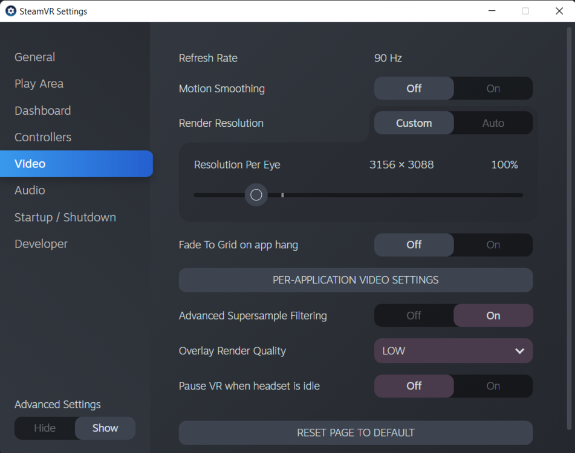Maximize the SteamVR Settings window
The height and width of the screenshot is (453, 575).
click(525, 11)
